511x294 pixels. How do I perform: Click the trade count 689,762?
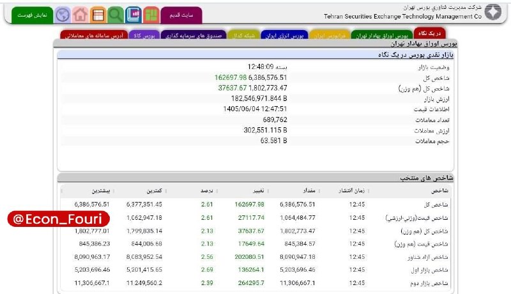coord(275,120)
